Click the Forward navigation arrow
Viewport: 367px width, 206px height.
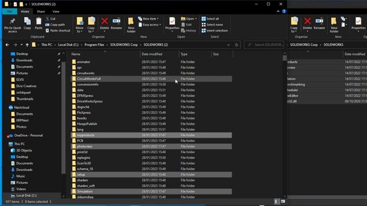15,45
